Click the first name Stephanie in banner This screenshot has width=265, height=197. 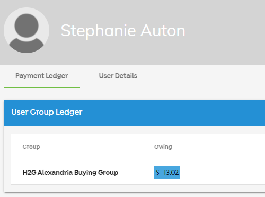pyautogui.click(x=99, y=31)
